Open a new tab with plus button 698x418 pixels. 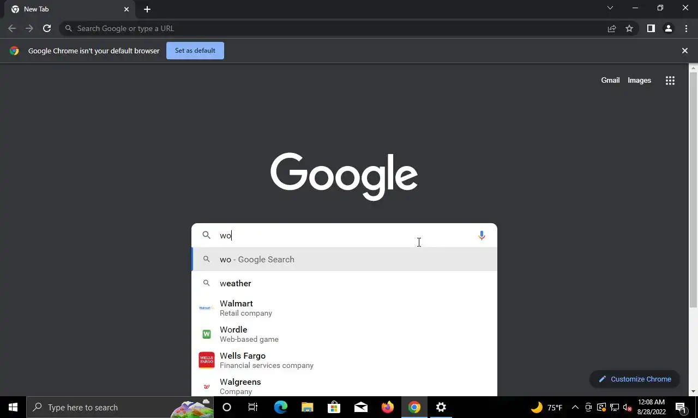click(x=147, y=9)
